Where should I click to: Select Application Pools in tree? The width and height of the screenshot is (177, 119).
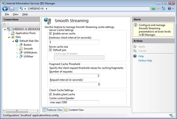click(26, 33)
